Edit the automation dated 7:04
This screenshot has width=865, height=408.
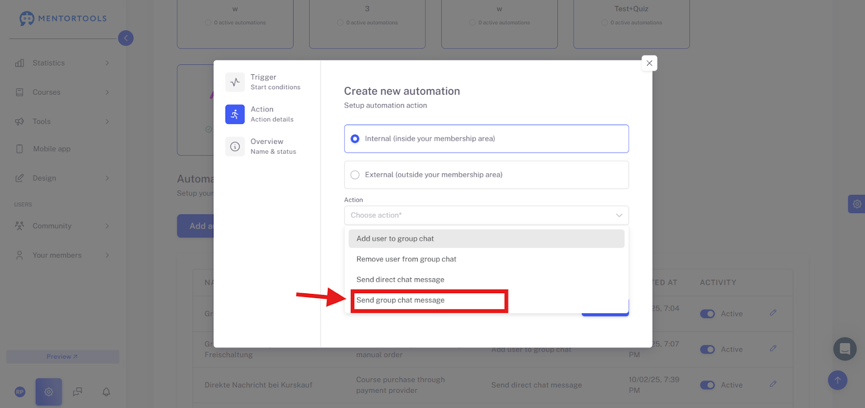(773, 313)
